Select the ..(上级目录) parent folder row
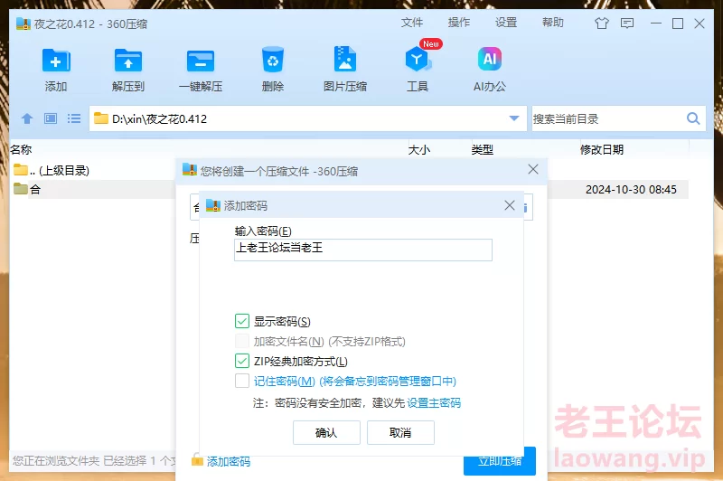 (52, 170)
